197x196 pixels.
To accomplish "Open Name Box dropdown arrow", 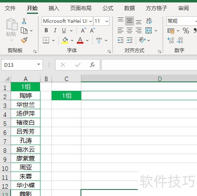I will tap(39, 64).
